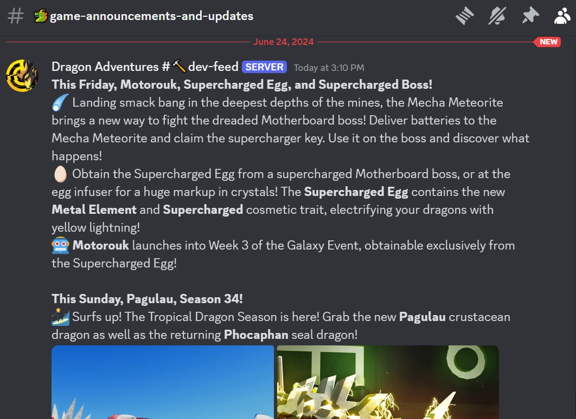Image resolution: width=576 pixels, height=419 pixels.
Task: Click the egg emoji starting the Supercharged Egg line
Action: coord(59,174)
